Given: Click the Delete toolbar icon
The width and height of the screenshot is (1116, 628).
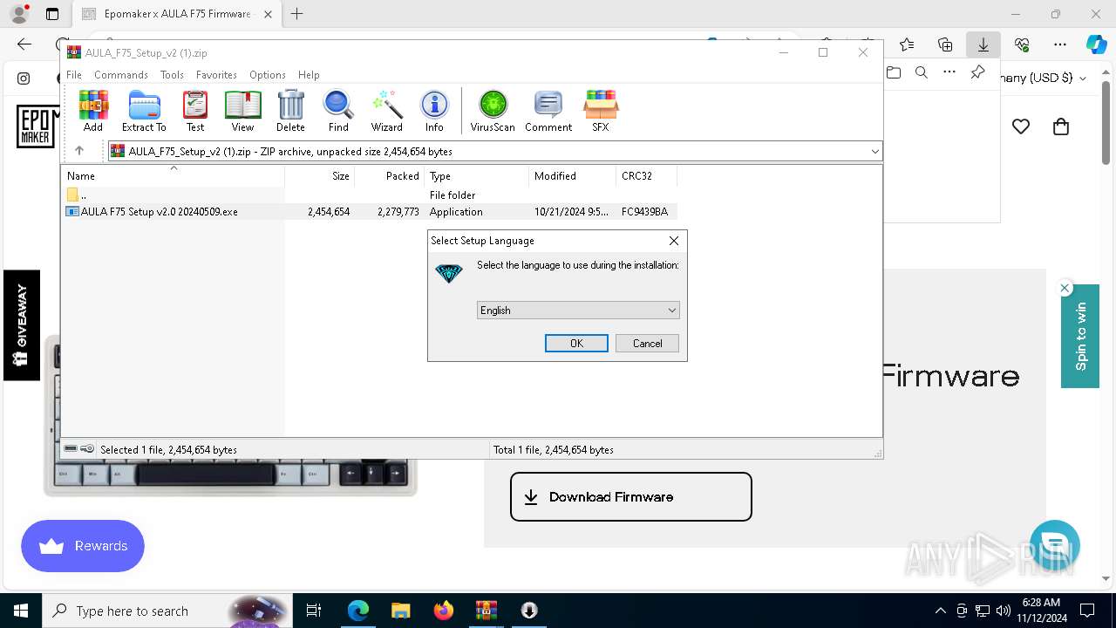Looking at the screenshot, I should pyautogui.click(x=290, y=111).
